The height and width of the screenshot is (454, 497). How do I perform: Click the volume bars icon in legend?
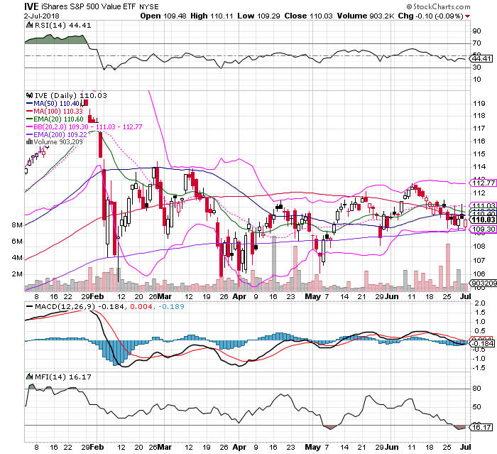click(x=29, y=142)
